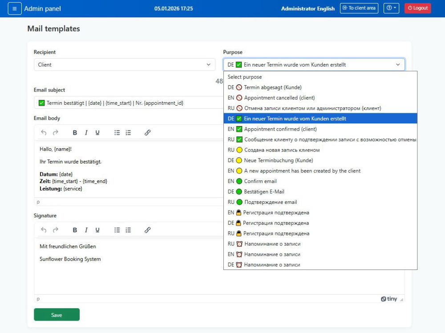Select highlighted DE Ein neuer Termin option
This screenshot has width=445, height=333.
tap(320, 119)
